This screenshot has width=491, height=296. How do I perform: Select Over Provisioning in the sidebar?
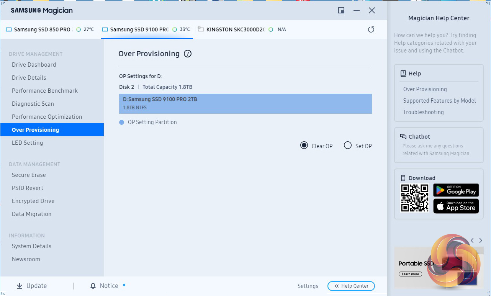[x=52, y=130]
